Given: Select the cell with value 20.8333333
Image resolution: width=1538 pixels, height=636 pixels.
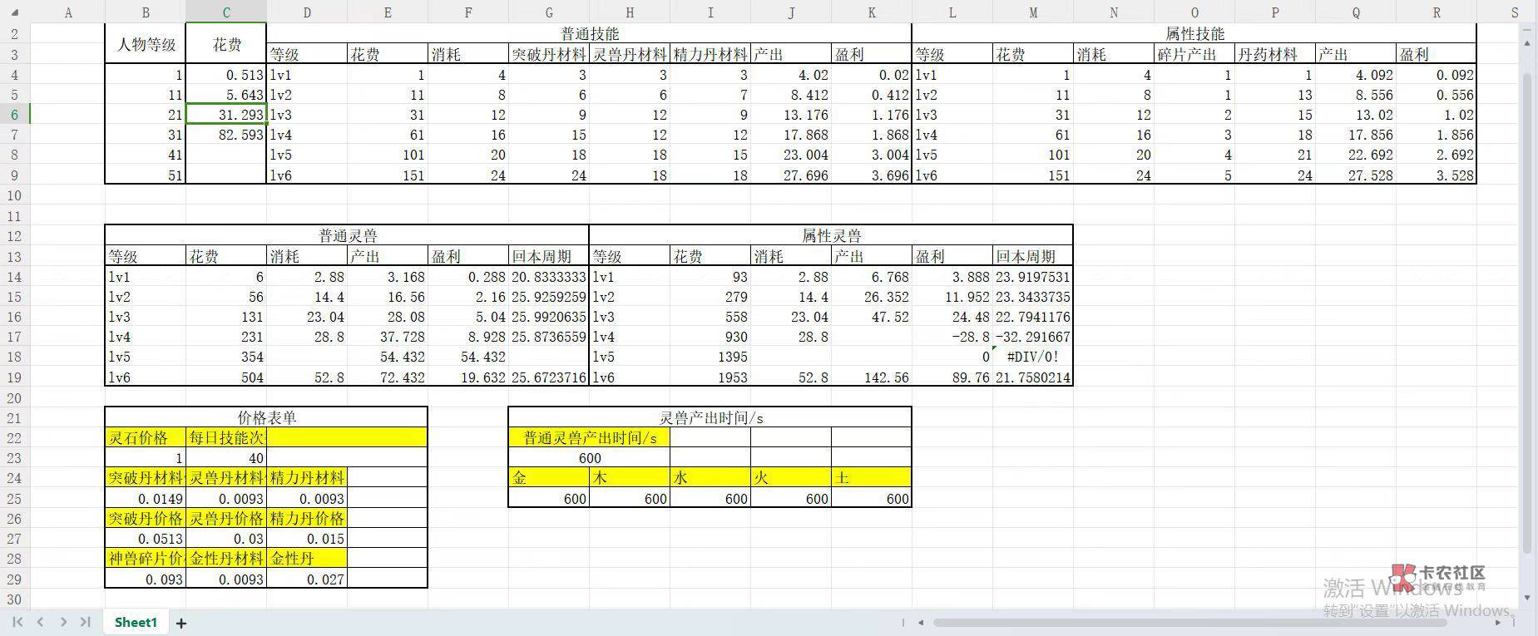Looking at the screenshot, I should [549, 277].
